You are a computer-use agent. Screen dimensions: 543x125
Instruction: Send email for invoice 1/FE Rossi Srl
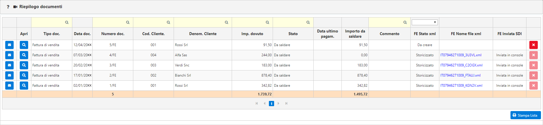pos(9,86)
